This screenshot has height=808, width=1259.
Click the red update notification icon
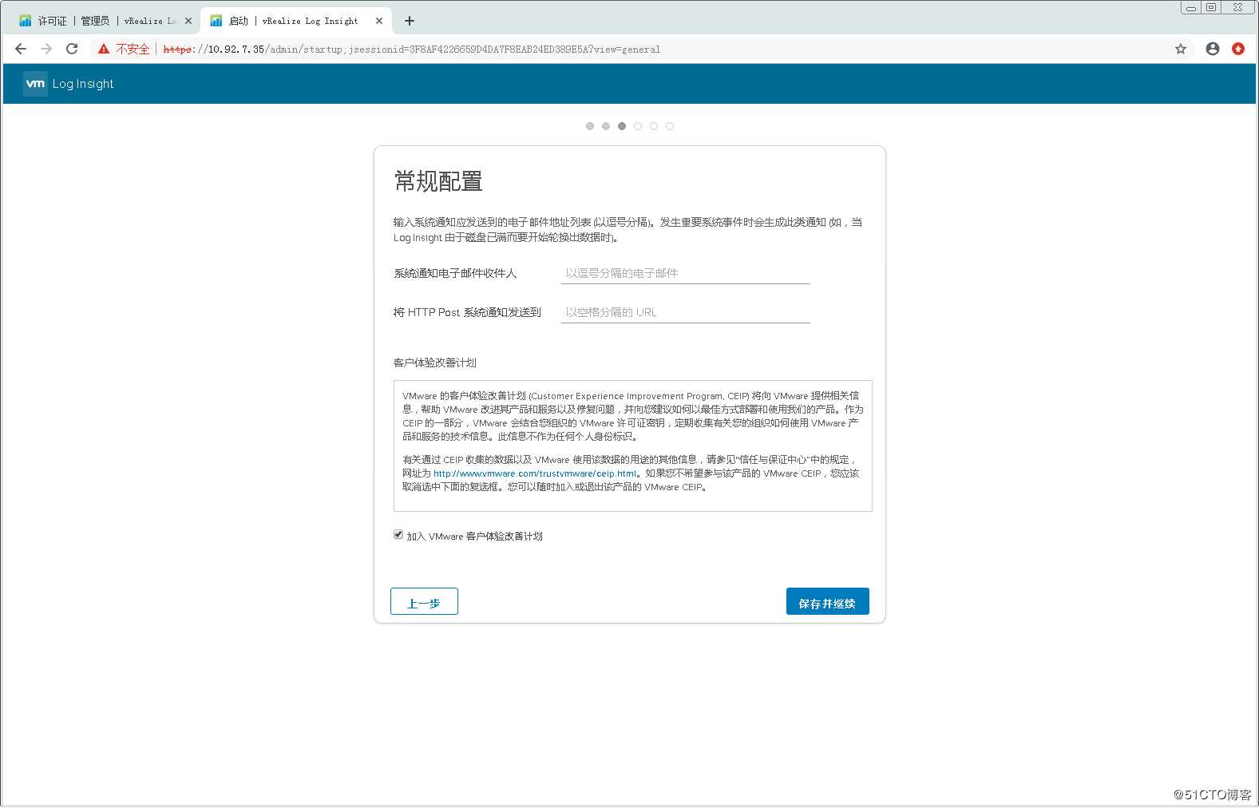(x=1238, y=49)
